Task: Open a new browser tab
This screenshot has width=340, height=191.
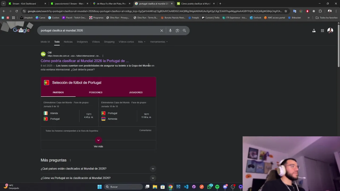Action: pyautogui.click(x=220, y=4)
